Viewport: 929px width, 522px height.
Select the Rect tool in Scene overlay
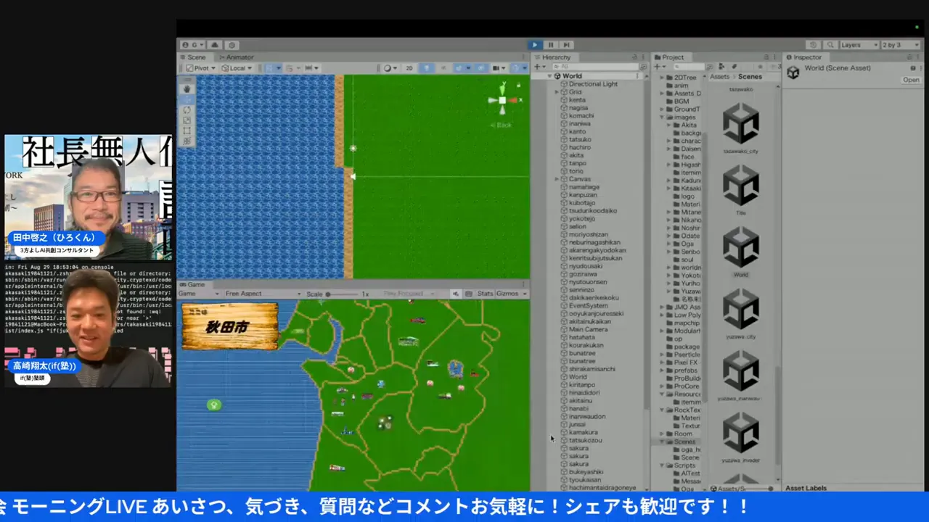pos(187,131)
